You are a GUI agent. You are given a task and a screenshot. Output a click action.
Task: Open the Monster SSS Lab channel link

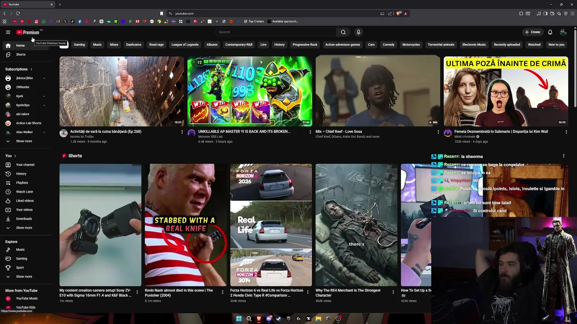coord(211,136)
